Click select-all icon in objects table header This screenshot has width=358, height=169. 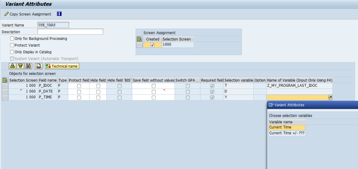[5, 80]
